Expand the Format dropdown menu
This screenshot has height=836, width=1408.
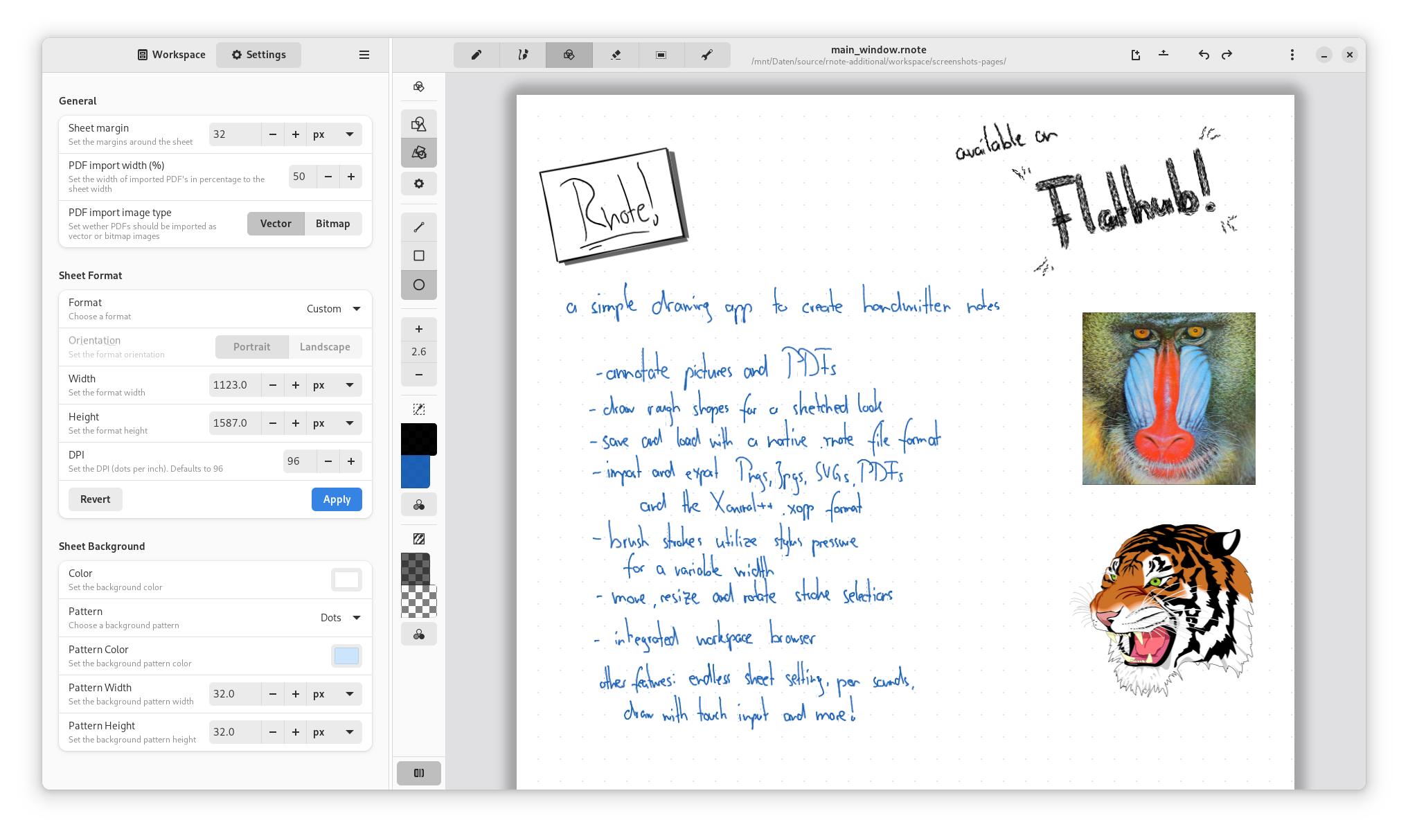355,308
